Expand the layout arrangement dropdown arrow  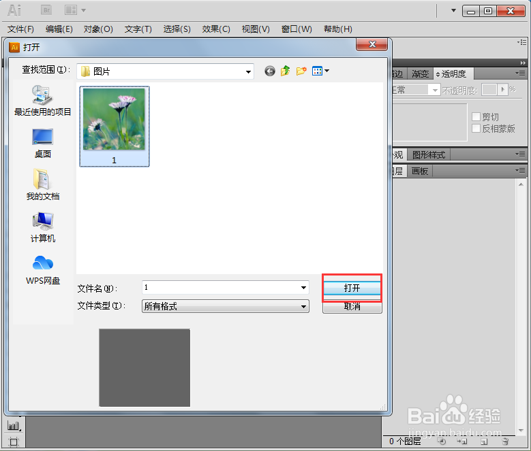[x=83, y=10]
